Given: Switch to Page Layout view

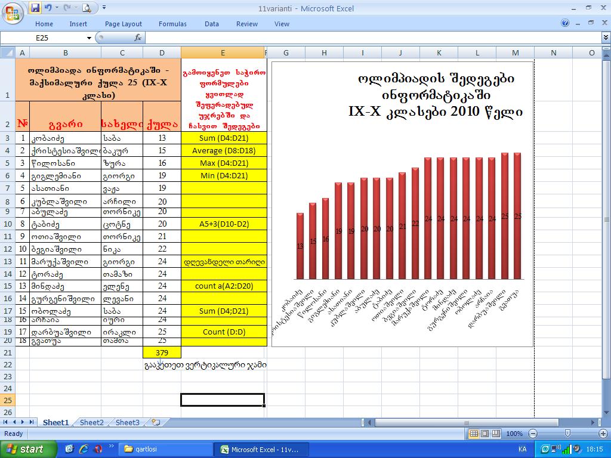Looking at the screenshot, I should point(485,434).
